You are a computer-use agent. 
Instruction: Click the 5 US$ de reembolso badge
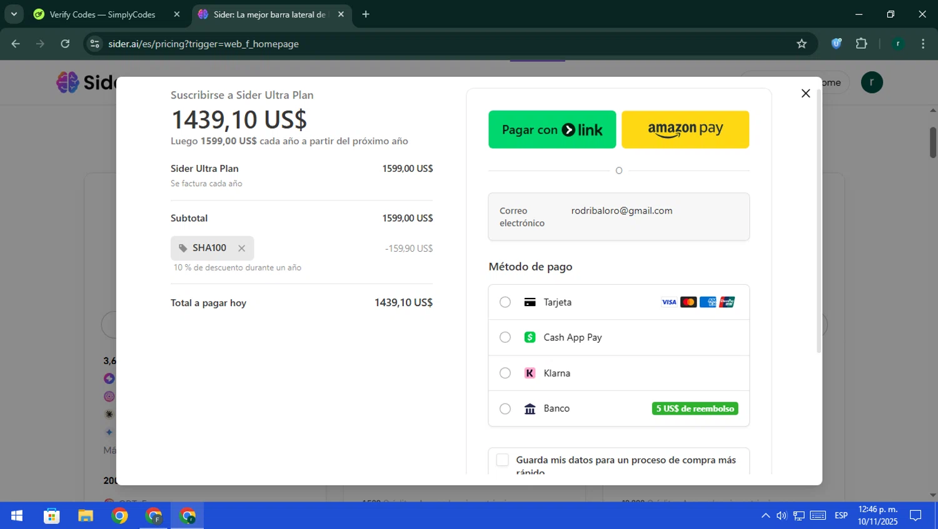point(695,408)
